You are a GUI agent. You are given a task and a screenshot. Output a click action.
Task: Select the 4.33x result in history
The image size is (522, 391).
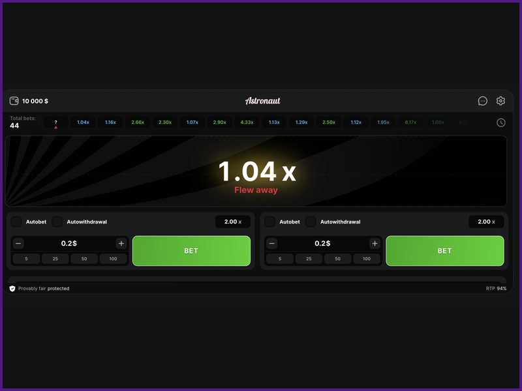pos(247,123)
